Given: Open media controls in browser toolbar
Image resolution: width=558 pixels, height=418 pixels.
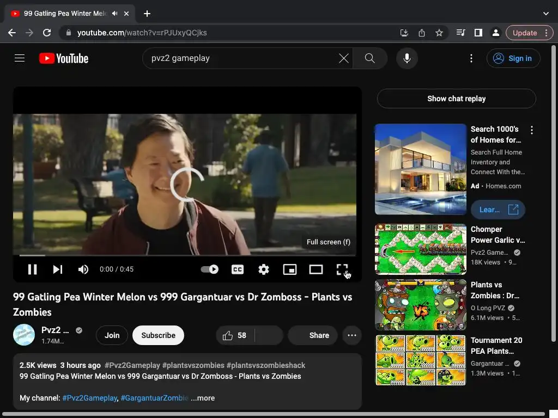Looking at the screenshot, I should (460, 33).
